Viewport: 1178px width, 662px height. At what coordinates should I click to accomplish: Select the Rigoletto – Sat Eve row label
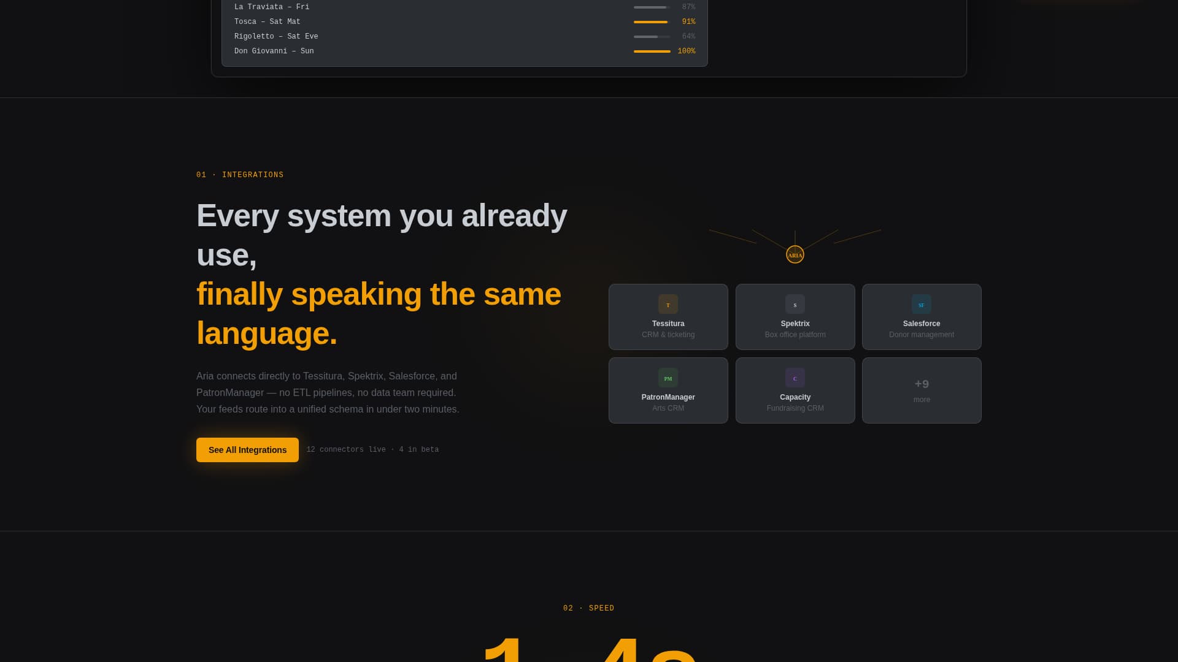[276, 37]
